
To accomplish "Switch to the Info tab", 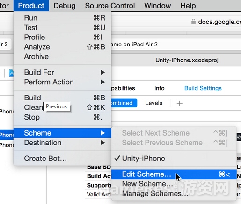I will pos(159,88).
